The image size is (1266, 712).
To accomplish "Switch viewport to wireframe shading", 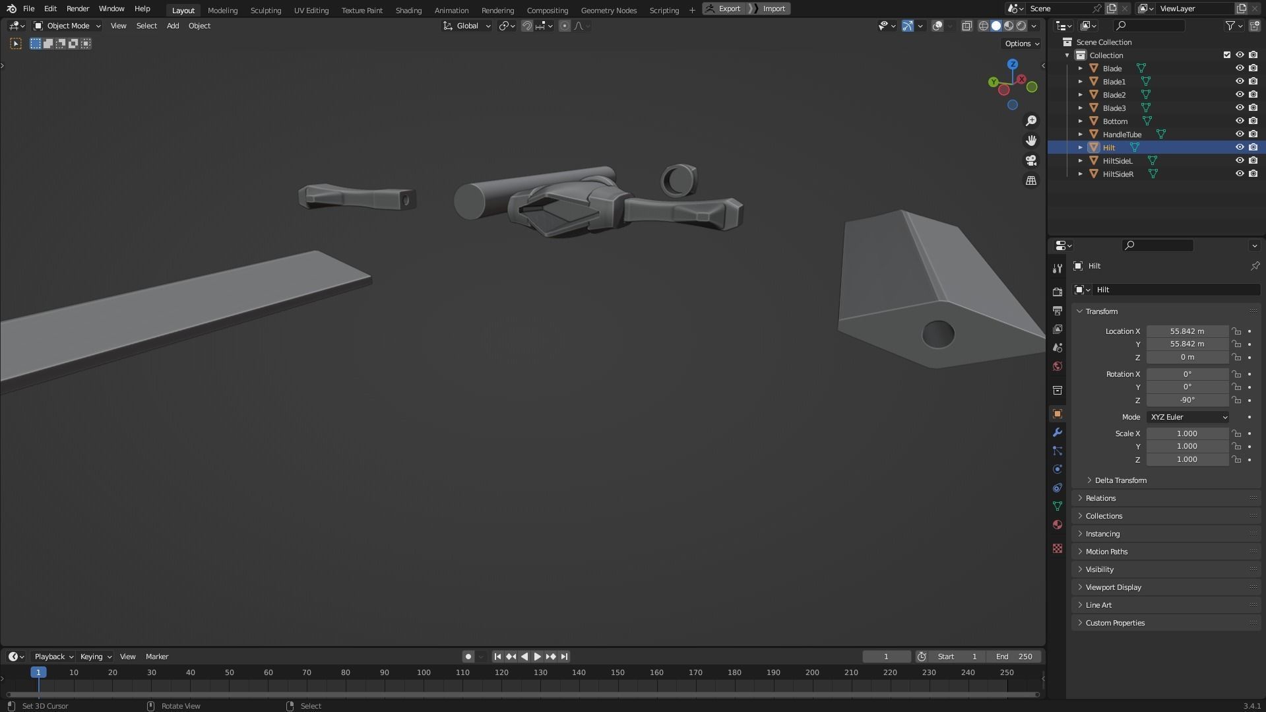I will 983,26.
